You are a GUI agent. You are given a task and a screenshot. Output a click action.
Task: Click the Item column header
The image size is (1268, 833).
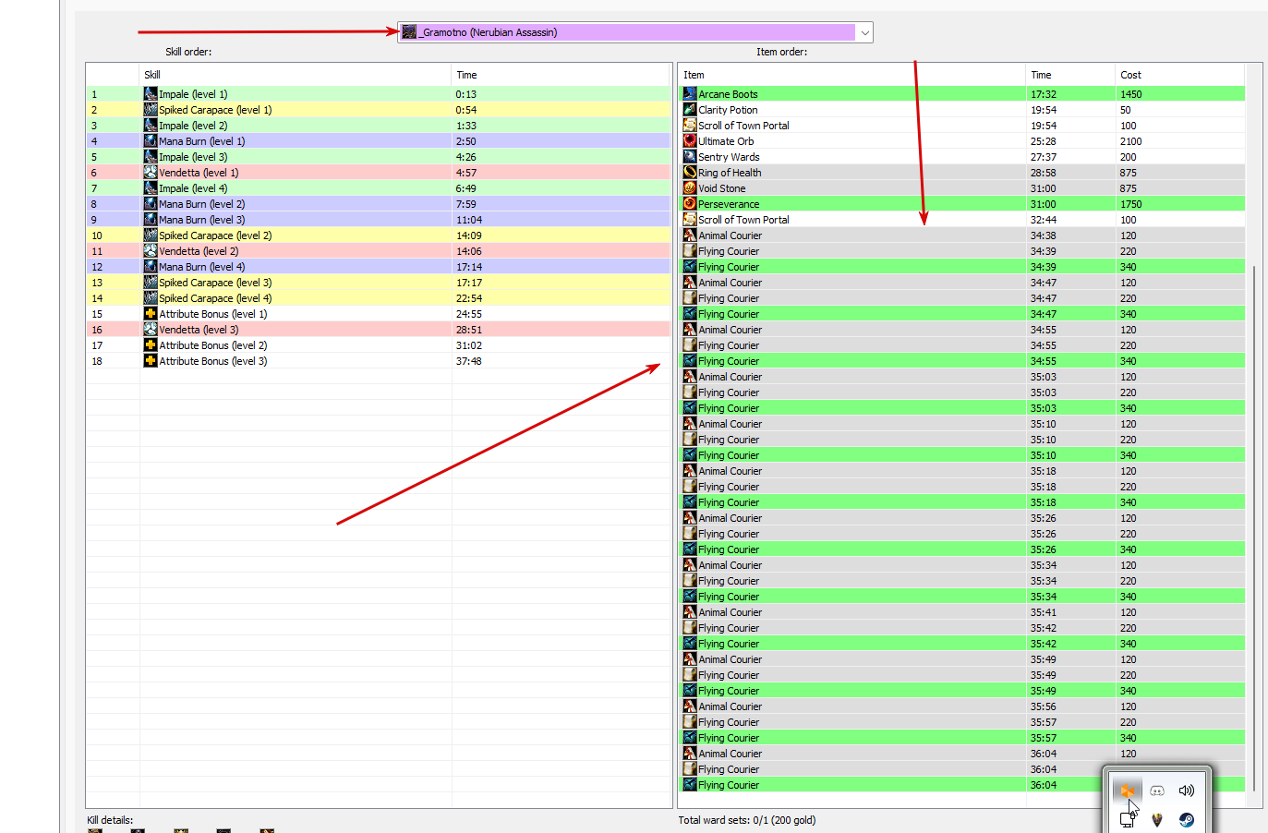(852, 75)
